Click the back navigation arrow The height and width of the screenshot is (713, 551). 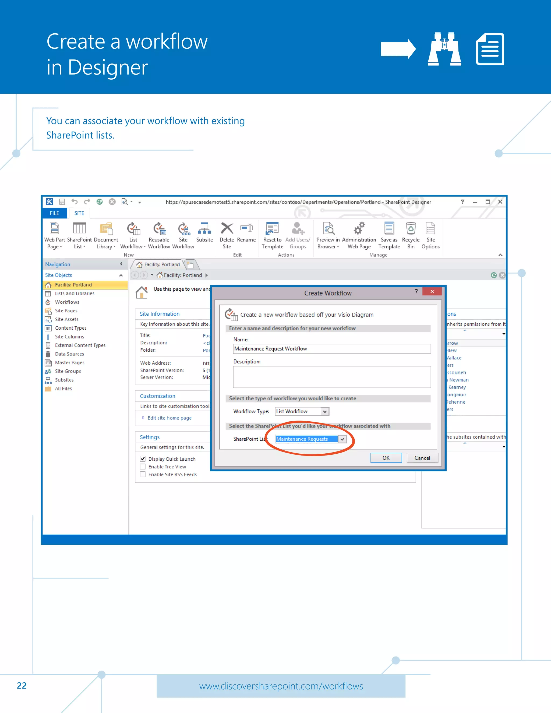click(x=135, y=275)
